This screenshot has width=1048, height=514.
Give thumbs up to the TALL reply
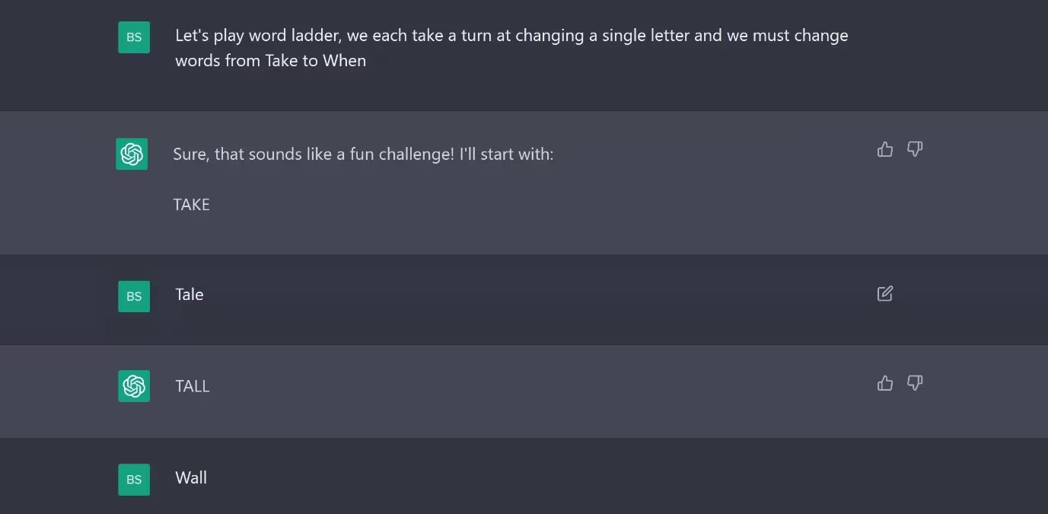coord(884,383)
